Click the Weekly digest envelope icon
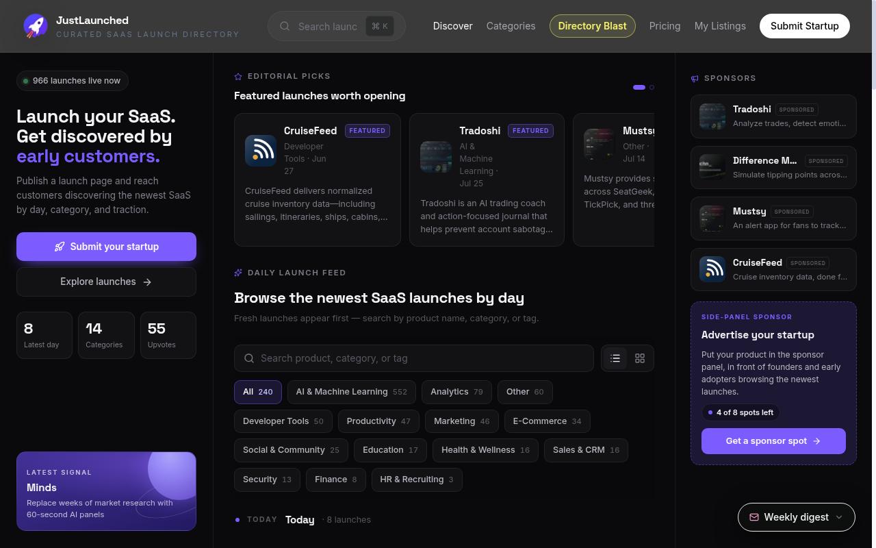This screenshot has height=548, width=876. (754, 517)
